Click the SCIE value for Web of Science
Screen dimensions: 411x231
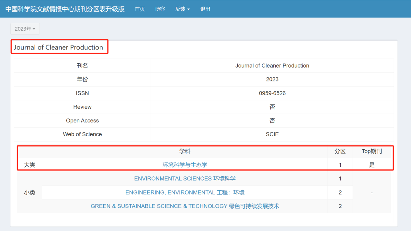(272, 134)
